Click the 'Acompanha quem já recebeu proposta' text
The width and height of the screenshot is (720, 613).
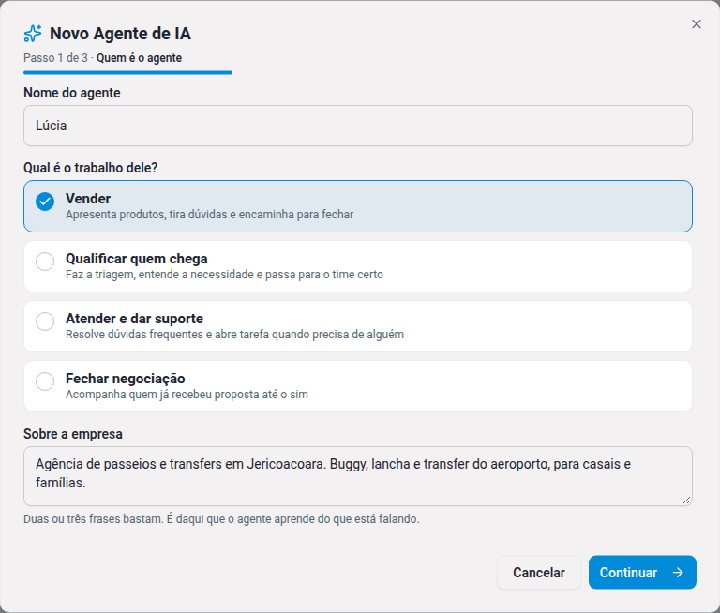187,395
